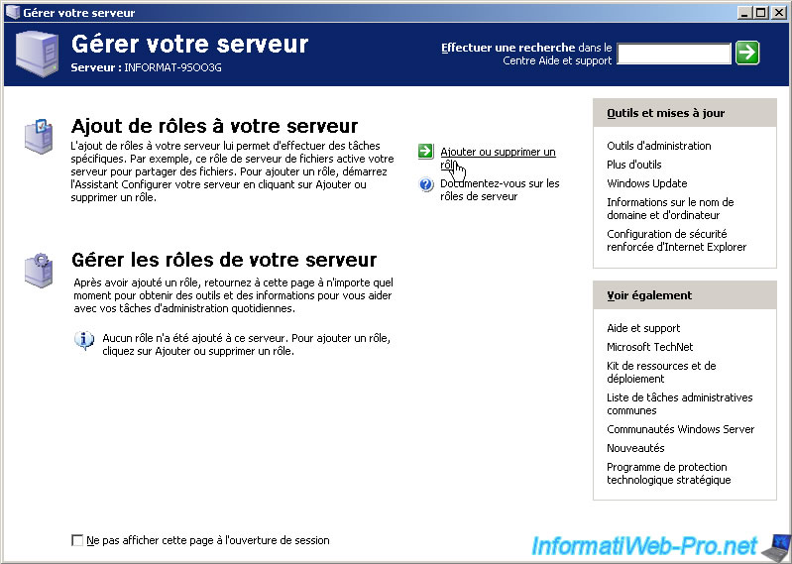Click the blue question mark help icon

tap(426, 184)
